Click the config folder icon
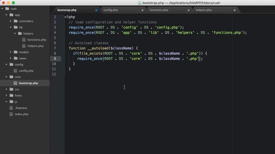This screenshot has width=275, height=154. [12, 65]
